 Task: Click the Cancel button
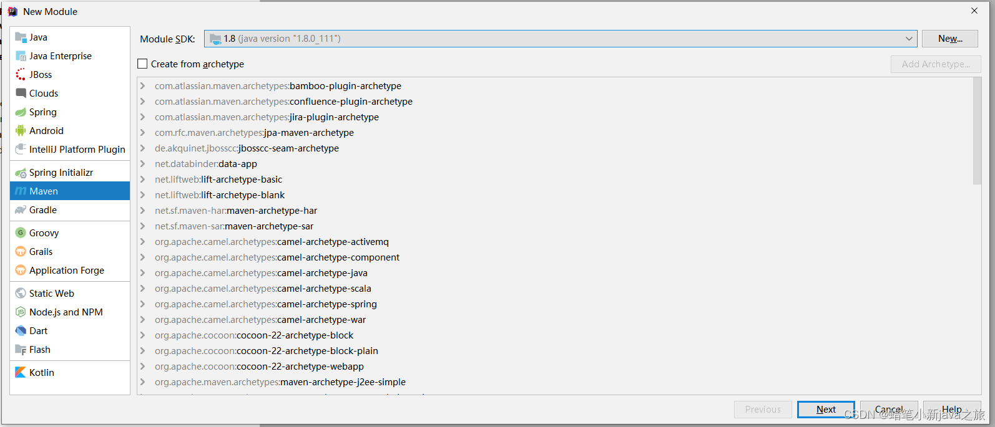point(889,410)
